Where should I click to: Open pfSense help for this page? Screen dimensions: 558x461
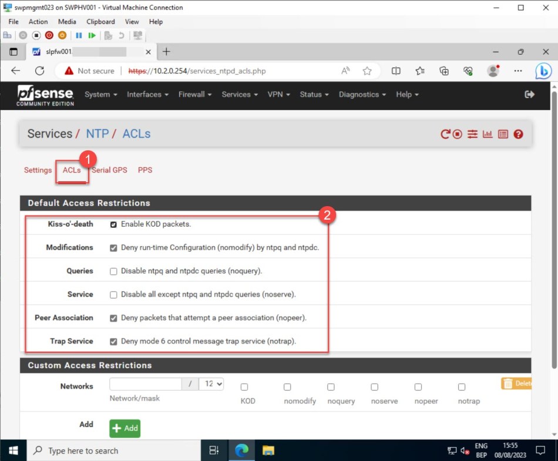point(518,134)
